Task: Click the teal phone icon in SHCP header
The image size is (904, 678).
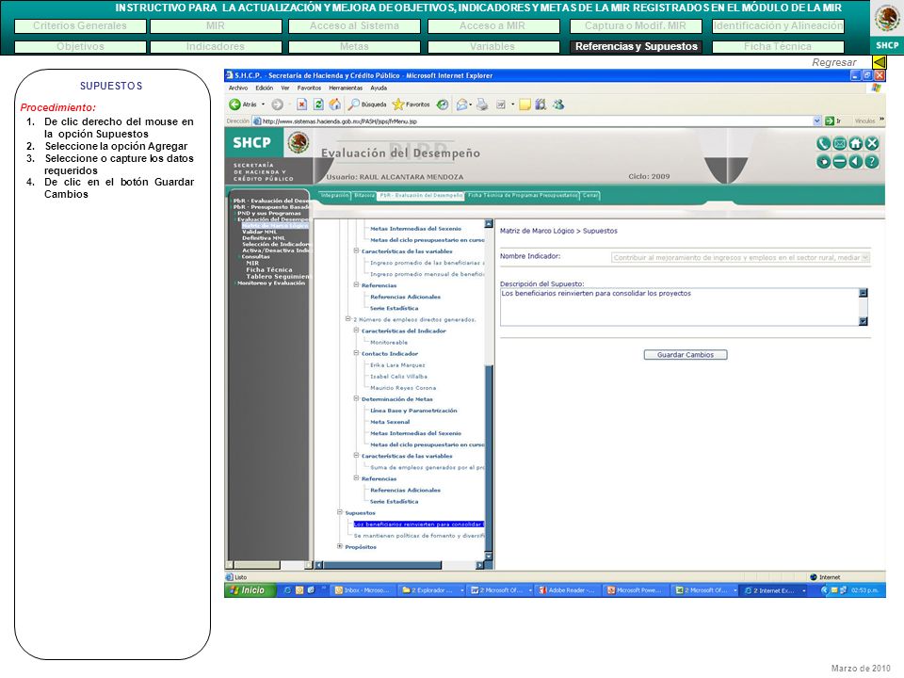Action: [x=823, y=143]
